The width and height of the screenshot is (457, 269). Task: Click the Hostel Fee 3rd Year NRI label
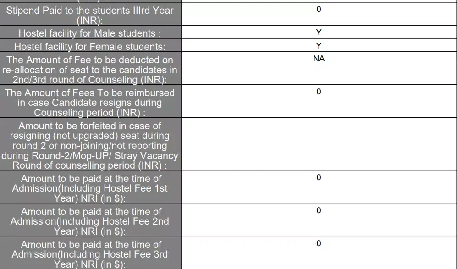coord(90,254)
